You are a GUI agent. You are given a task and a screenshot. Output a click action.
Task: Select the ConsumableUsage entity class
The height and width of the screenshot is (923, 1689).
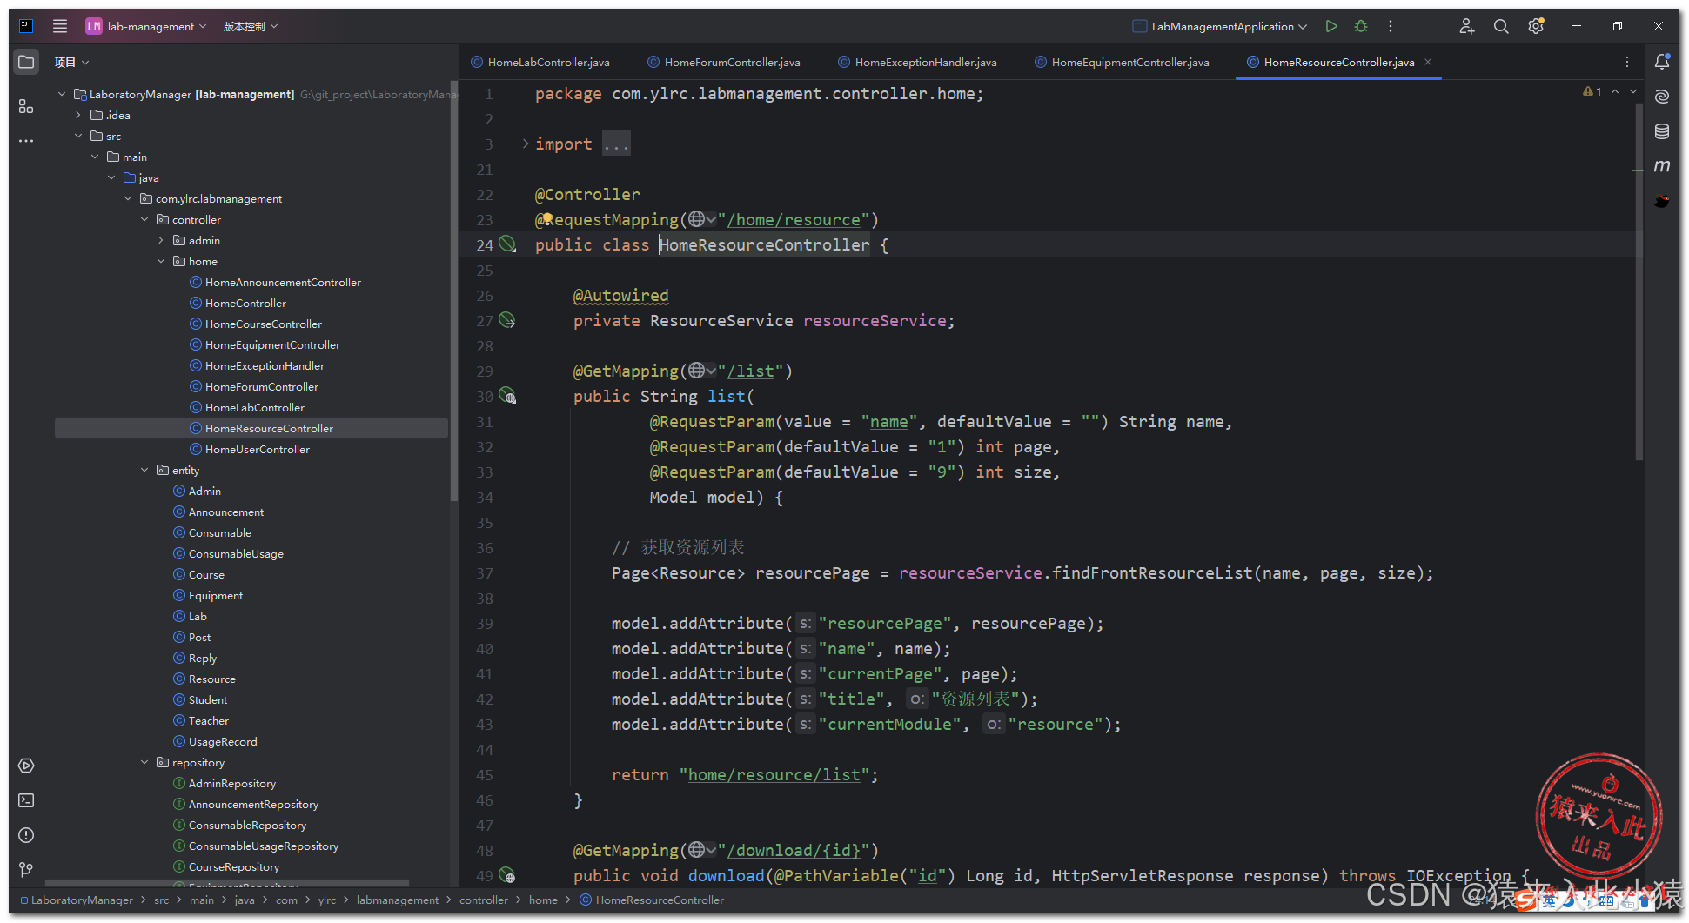pyautogui.click(x=236, y=553)
